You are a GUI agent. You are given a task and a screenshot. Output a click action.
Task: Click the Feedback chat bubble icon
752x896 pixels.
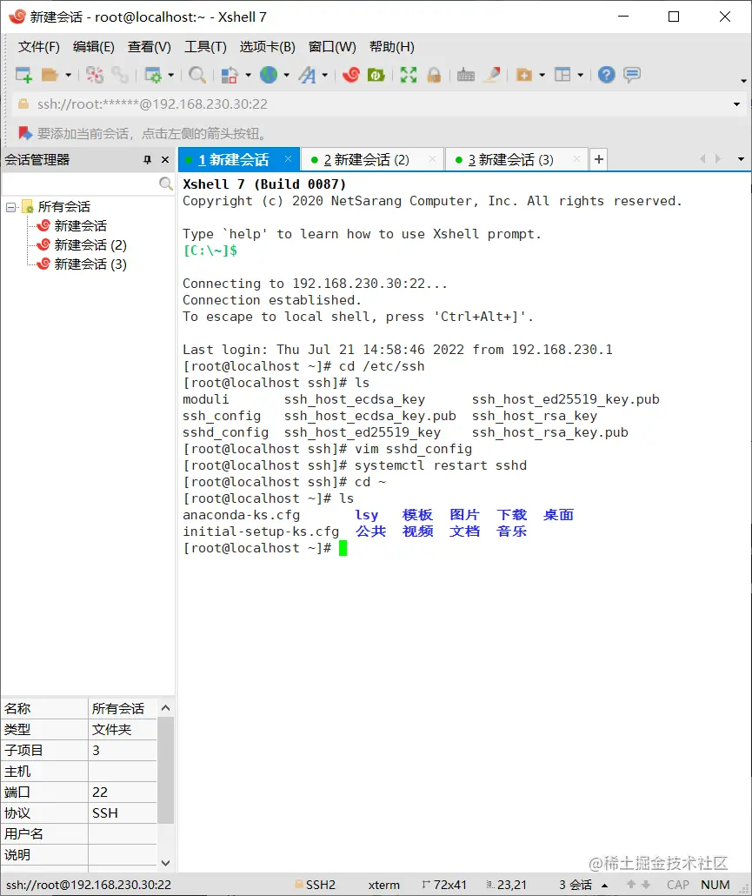pos(632,75)
